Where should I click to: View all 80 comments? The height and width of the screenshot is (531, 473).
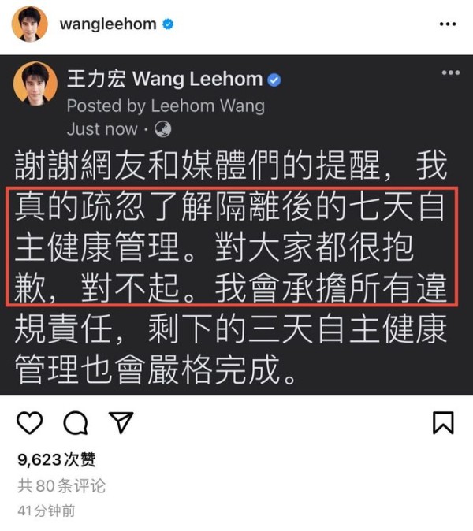click(61, 485)
